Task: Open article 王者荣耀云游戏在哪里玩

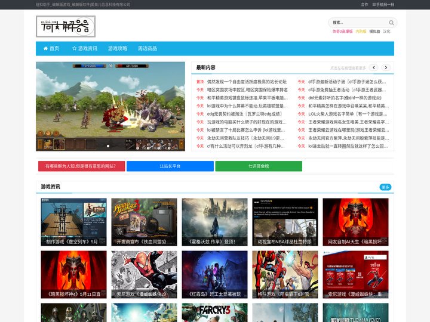Action: 349,130
